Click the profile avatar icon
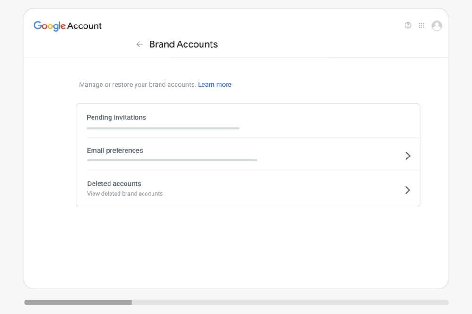Screen dimensions: 472x314 click(437, 25)
